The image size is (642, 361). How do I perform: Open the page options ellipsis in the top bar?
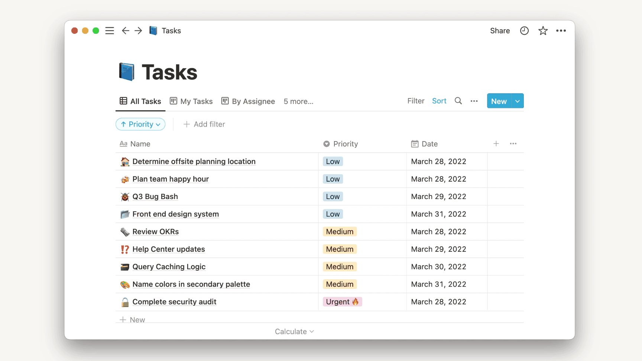561,30
